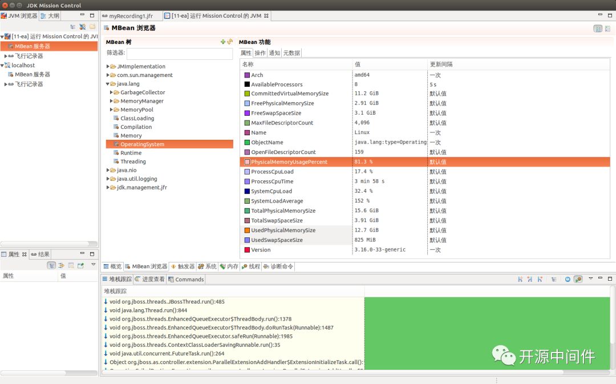Expand 飞行记录器 under the [11-ea] JVM
Screen dimensions: 616x384
point(6,56)
